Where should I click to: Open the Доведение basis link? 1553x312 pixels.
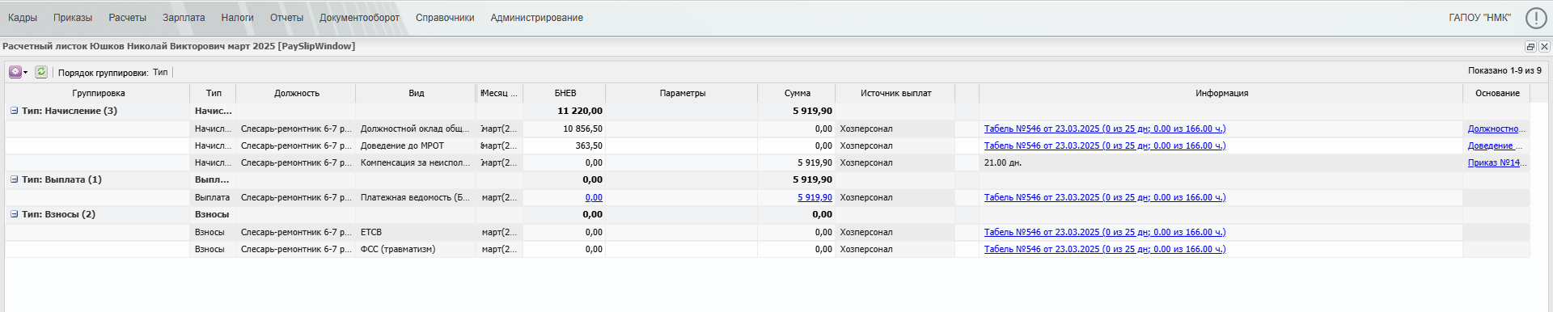[1495, 145]
